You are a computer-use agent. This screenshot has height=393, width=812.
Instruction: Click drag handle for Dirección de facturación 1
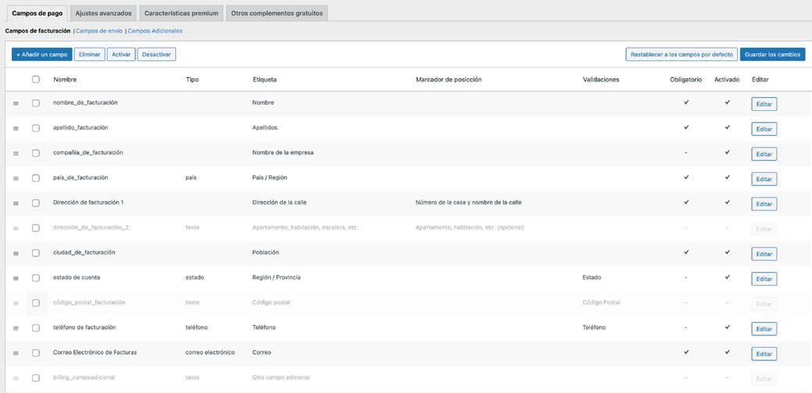[16, 203]
